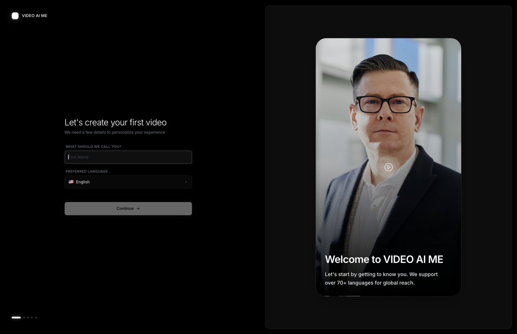Click the "Welcome to VIDEO AI ME" heading
This screenshot has height=334, width=517.
point(384,259)
